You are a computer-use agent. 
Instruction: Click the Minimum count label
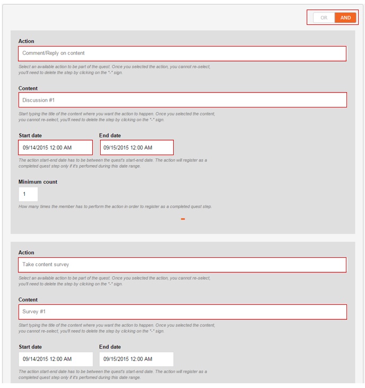[x=38, y=182]
